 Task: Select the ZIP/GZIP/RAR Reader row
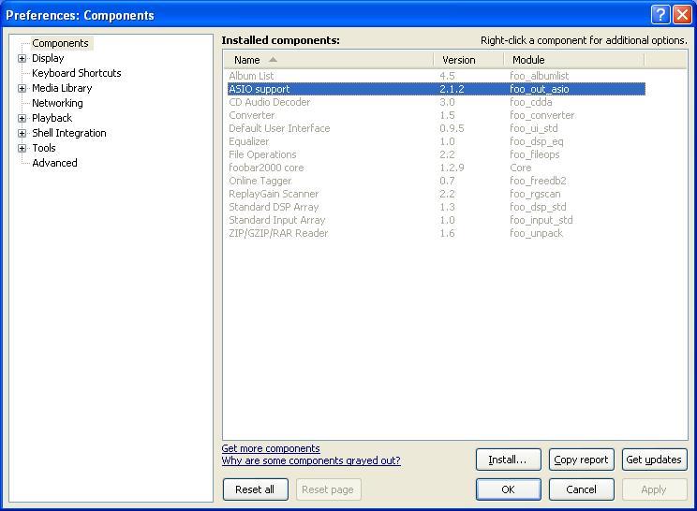tap(436, 233)
